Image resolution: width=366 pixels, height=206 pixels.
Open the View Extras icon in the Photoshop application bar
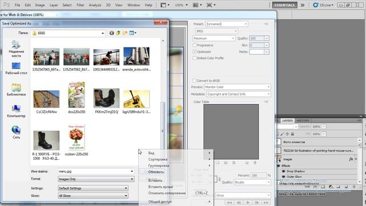165,5
